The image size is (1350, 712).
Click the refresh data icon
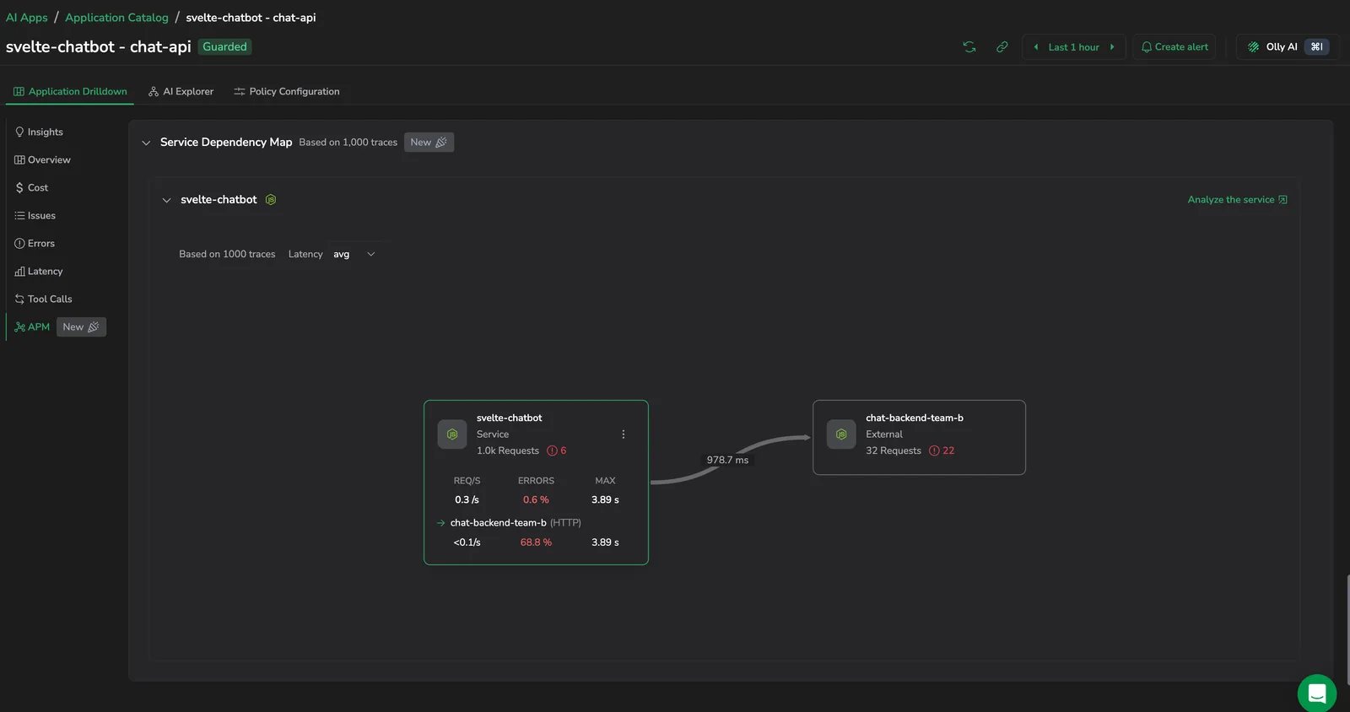click(969, 47)
